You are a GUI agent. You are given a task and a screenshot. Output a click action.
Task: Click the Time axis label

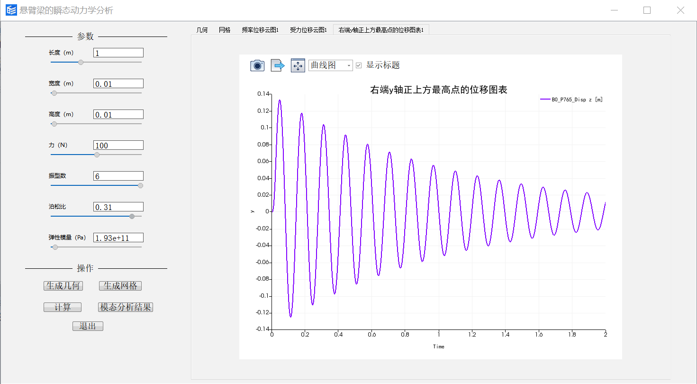coord(439,347)
